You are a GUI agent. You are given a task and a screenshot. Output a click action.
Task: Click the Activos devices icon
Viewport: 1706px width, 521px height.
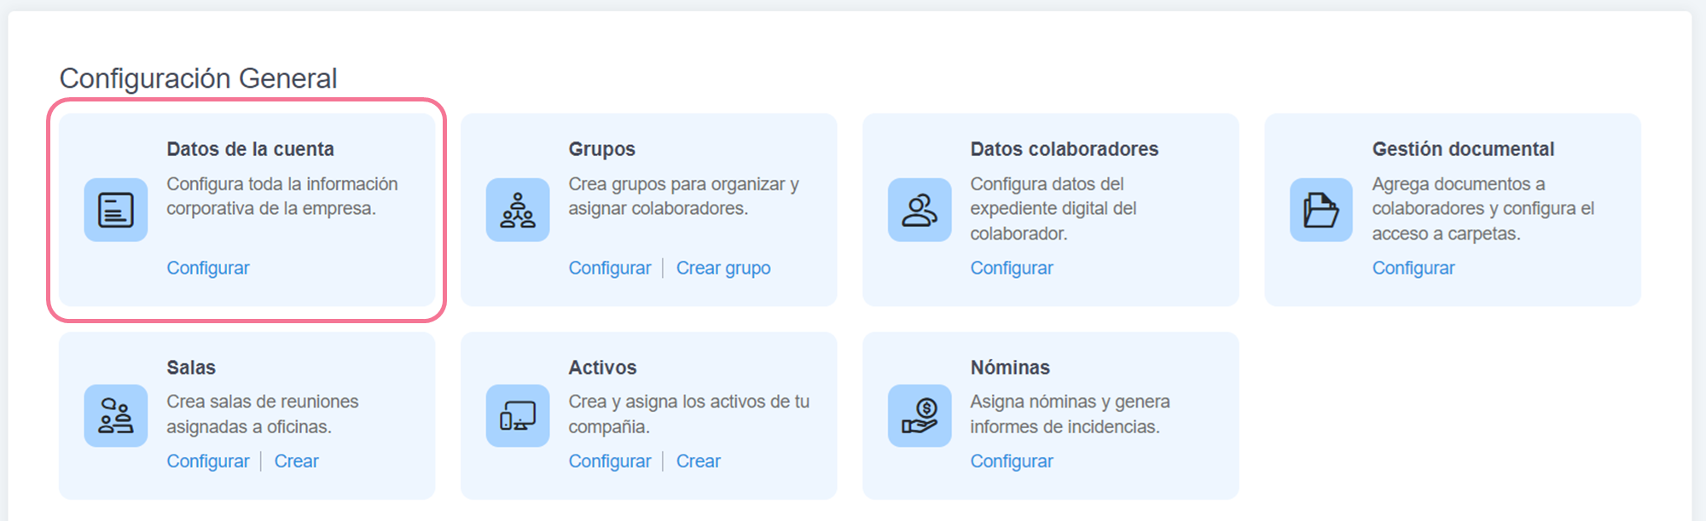click(517, 415)
